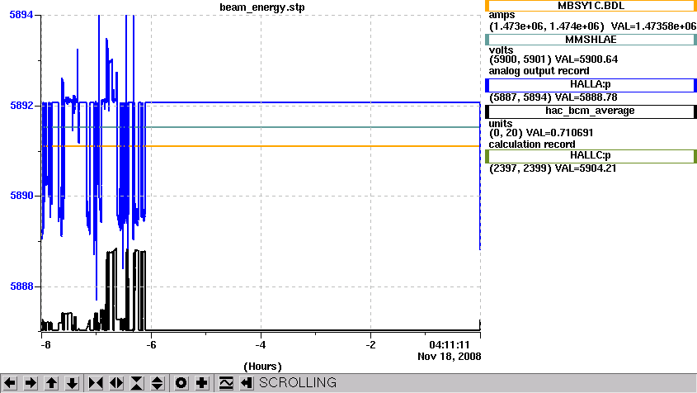Click the VAL=1.47358e+06 reading
697x393 pixels.
click(x=653, y=26)
